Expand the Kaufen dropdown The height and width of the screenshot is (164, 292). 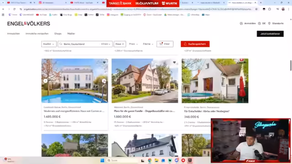(49, 44)
